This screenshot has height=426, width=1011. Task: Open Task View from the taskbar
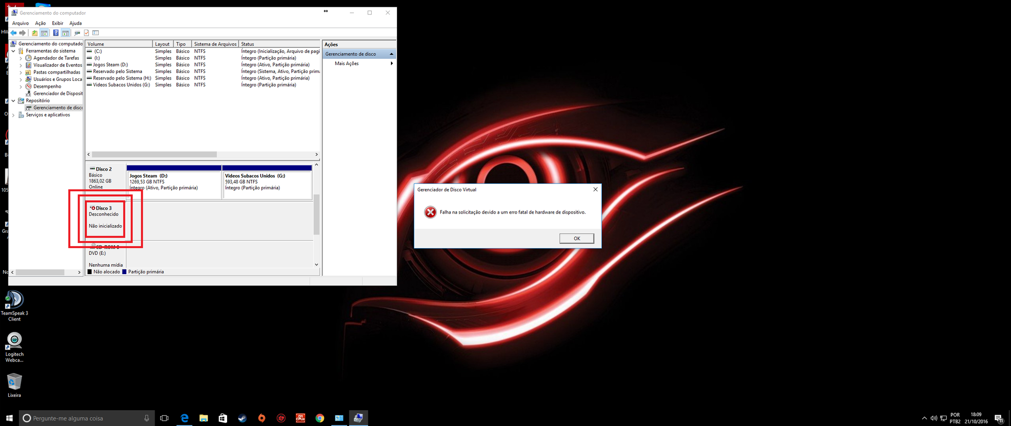[x=164, y=418]
